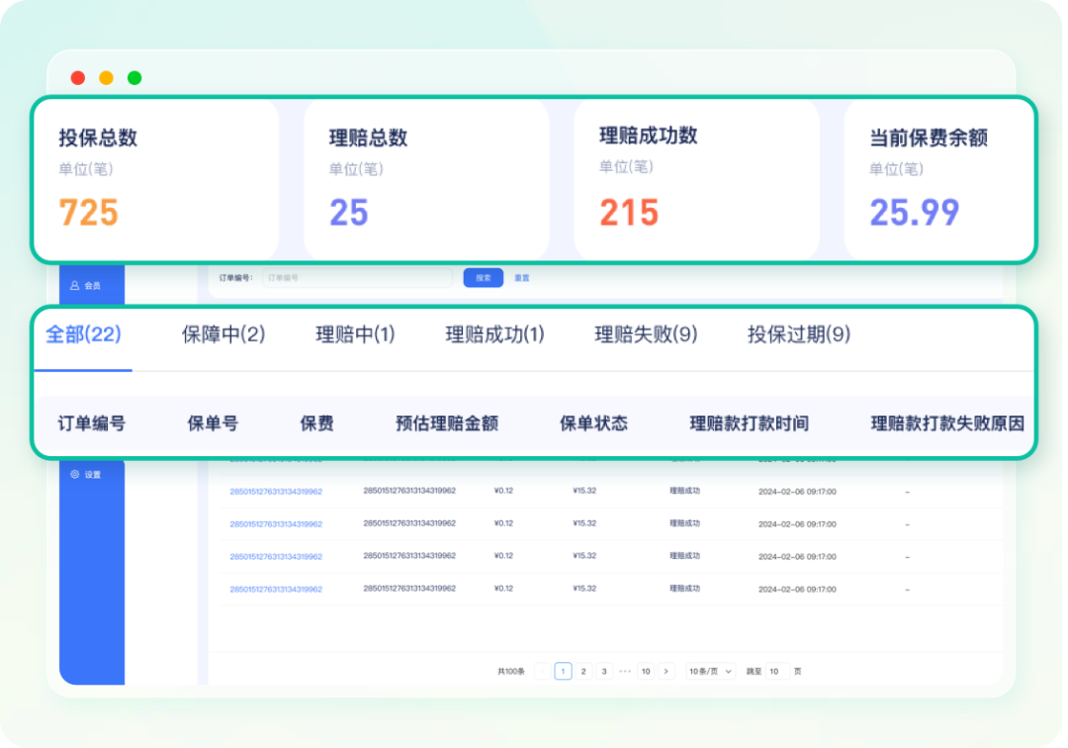
Task: Click the yellow minimize window dot
Action: coord(106,77)
